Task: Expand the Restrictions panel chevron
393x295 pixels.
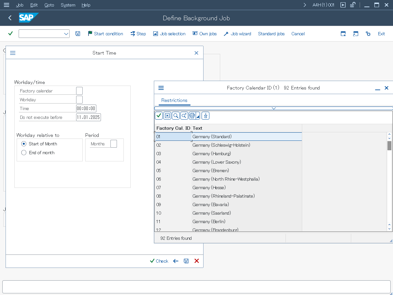Action: (x=274, y=108)
